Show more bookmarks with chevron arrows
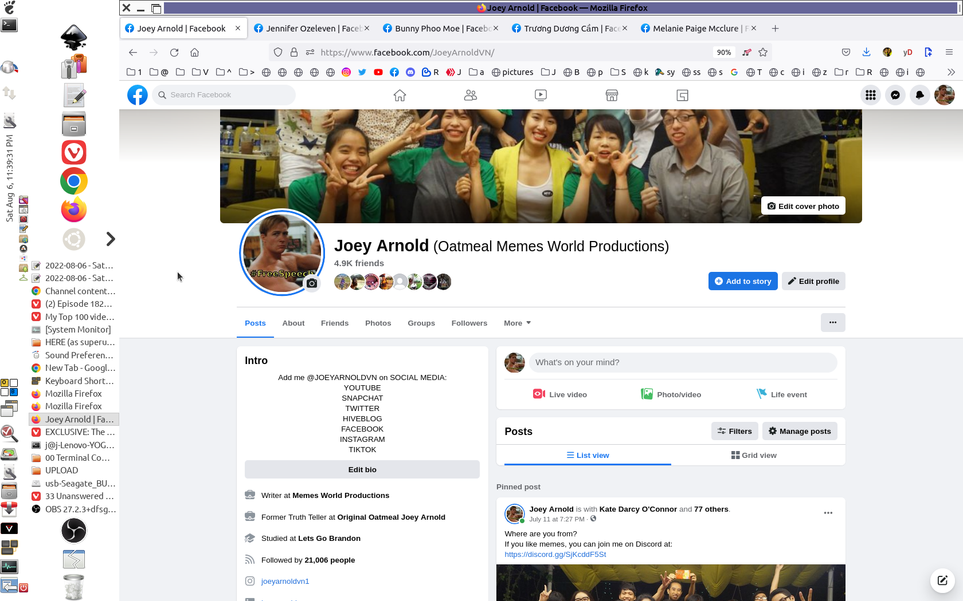Viewport: 963px width, 601px height. (x=951, y=72)
